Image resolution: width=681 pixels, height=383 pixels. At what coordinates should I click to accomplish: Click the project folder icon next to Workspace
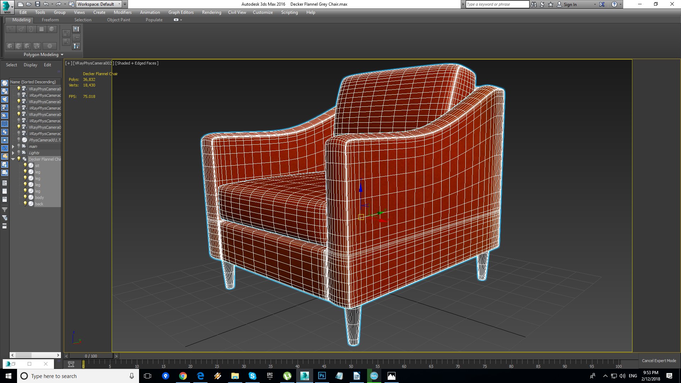click(x=71, y=4)
